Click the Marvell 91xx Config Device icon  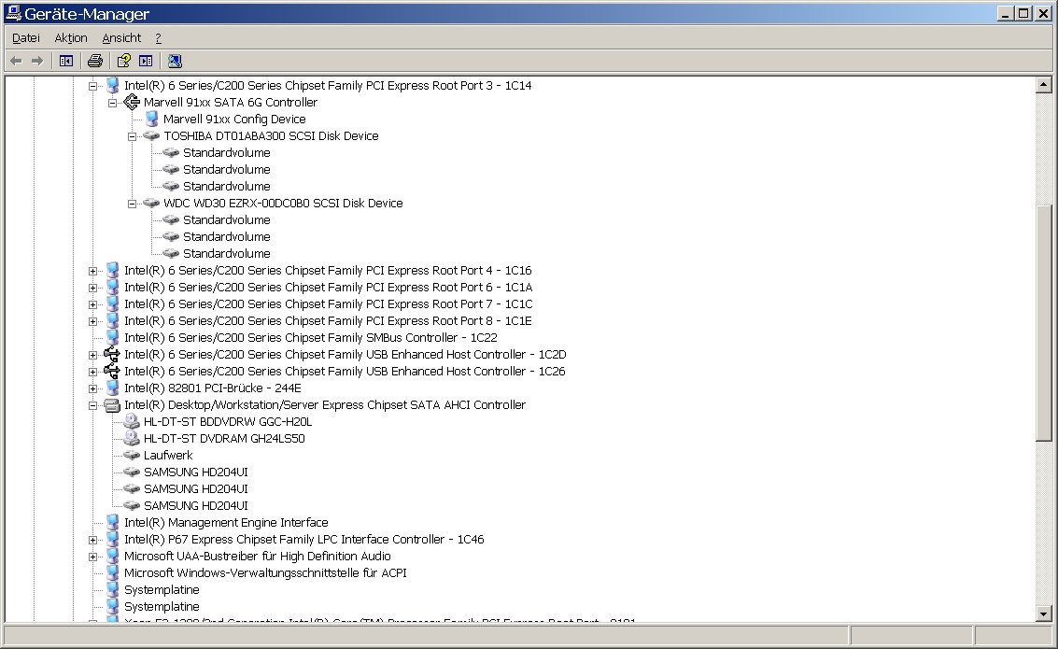(x=152, y=120)
